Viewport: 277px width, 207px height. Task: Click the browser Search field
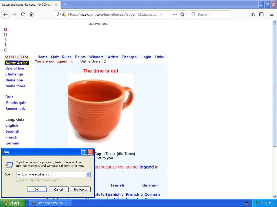(210, 14)
